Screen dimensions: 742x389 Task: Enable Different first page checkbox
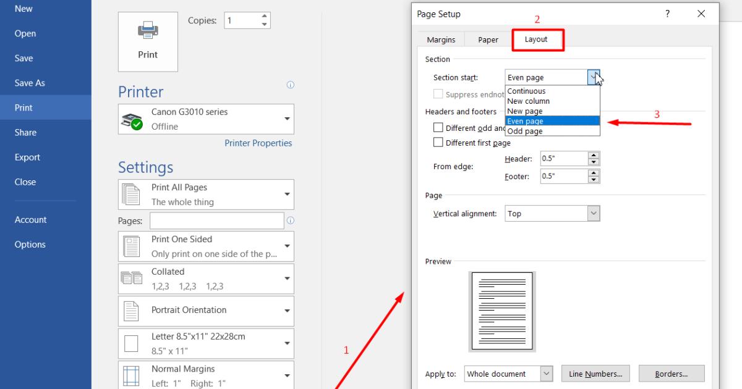click(438, 143)
